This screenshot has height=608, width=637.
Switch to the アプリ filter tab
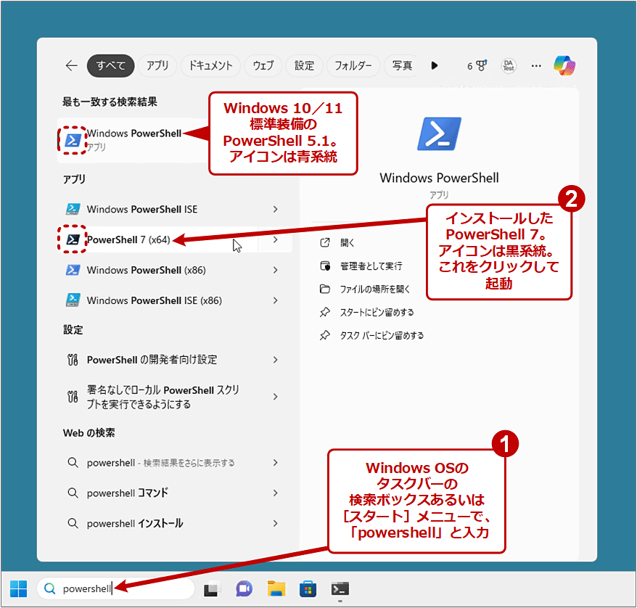[157, 65]
